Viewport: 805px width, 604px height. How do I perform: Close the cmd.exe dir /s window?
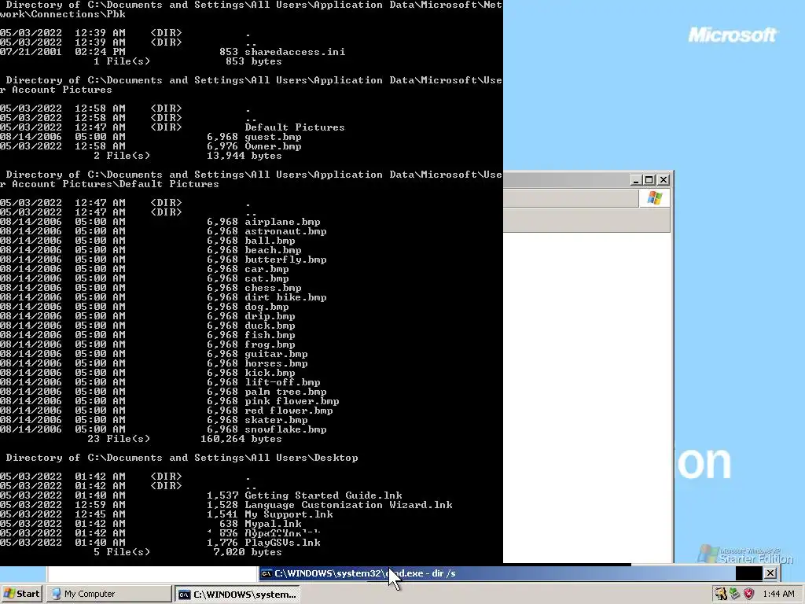pos(770,573)
